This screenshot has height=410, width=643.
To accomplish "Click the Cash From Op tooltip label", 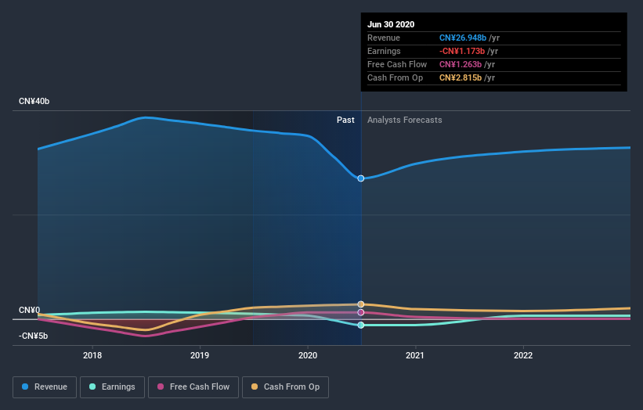I will [x=395, y=77].
